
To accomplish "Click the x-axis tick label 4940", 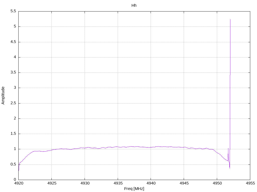I will (151, 183).
